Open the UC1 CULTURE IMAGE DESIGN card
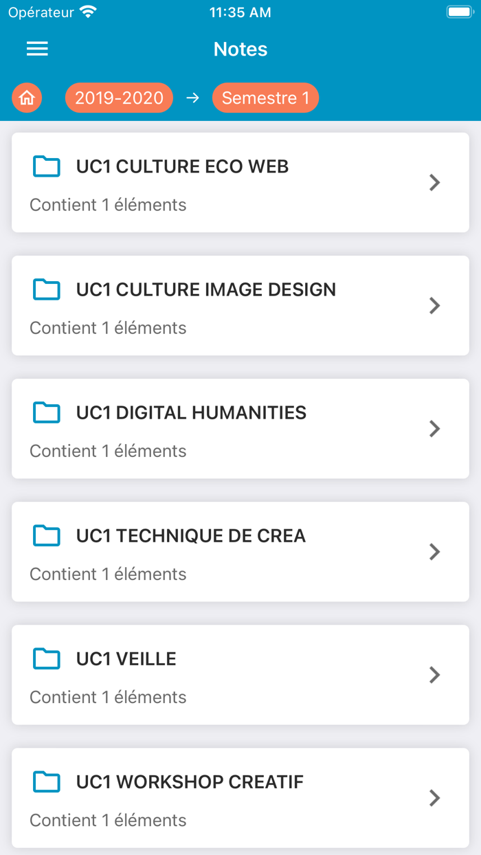 tap(240, 305)
